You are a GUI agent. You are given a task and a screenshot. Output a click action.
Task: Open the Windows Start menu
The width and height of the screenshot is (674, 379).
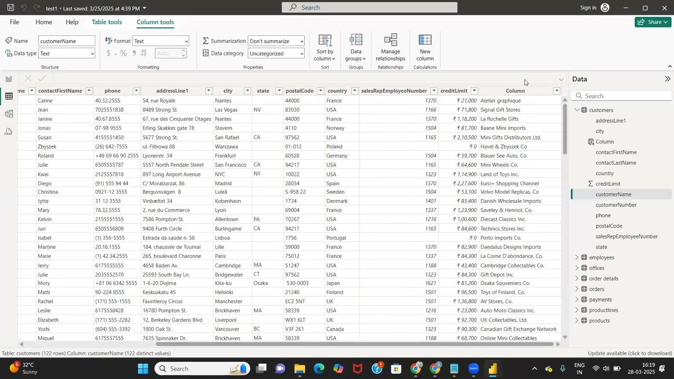click(143, 368)
